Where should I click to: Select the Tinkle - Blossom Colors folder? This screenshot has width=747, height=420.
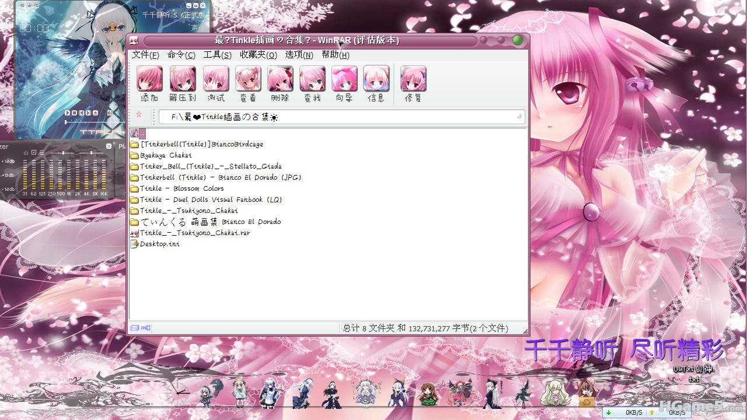tap(177, 188)
